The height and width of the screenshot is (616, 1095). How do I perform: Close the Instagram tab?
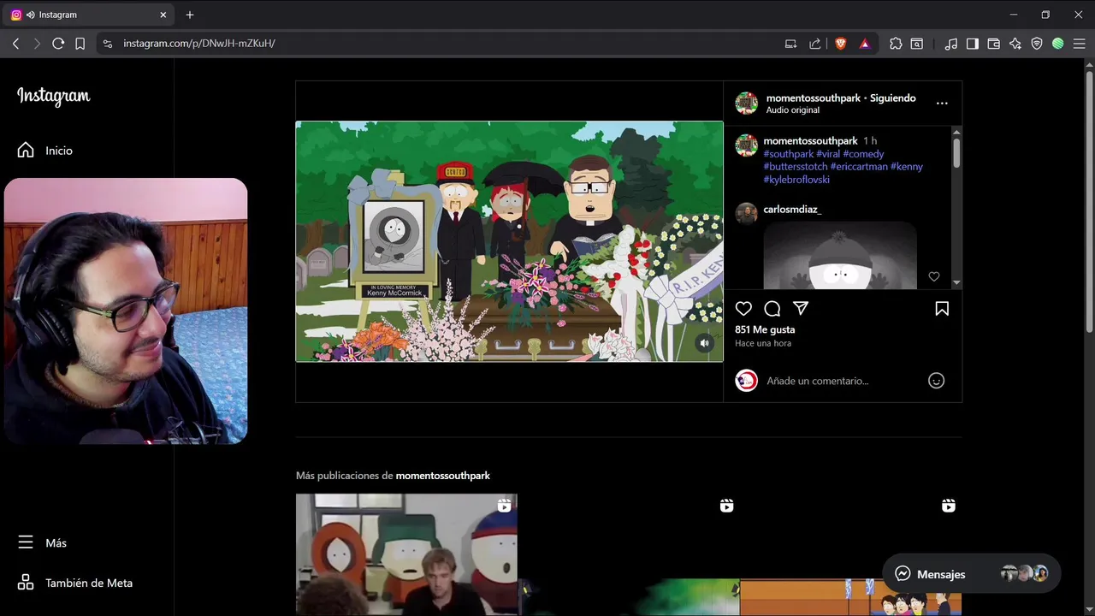(x=163, y=15)
